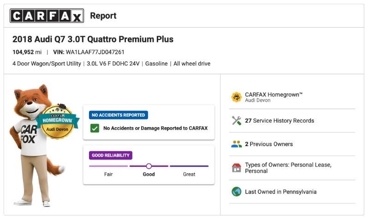369x218 pixels.
Task: Click the Good Reliability purple badge
Action: click(x=111, y=155)
